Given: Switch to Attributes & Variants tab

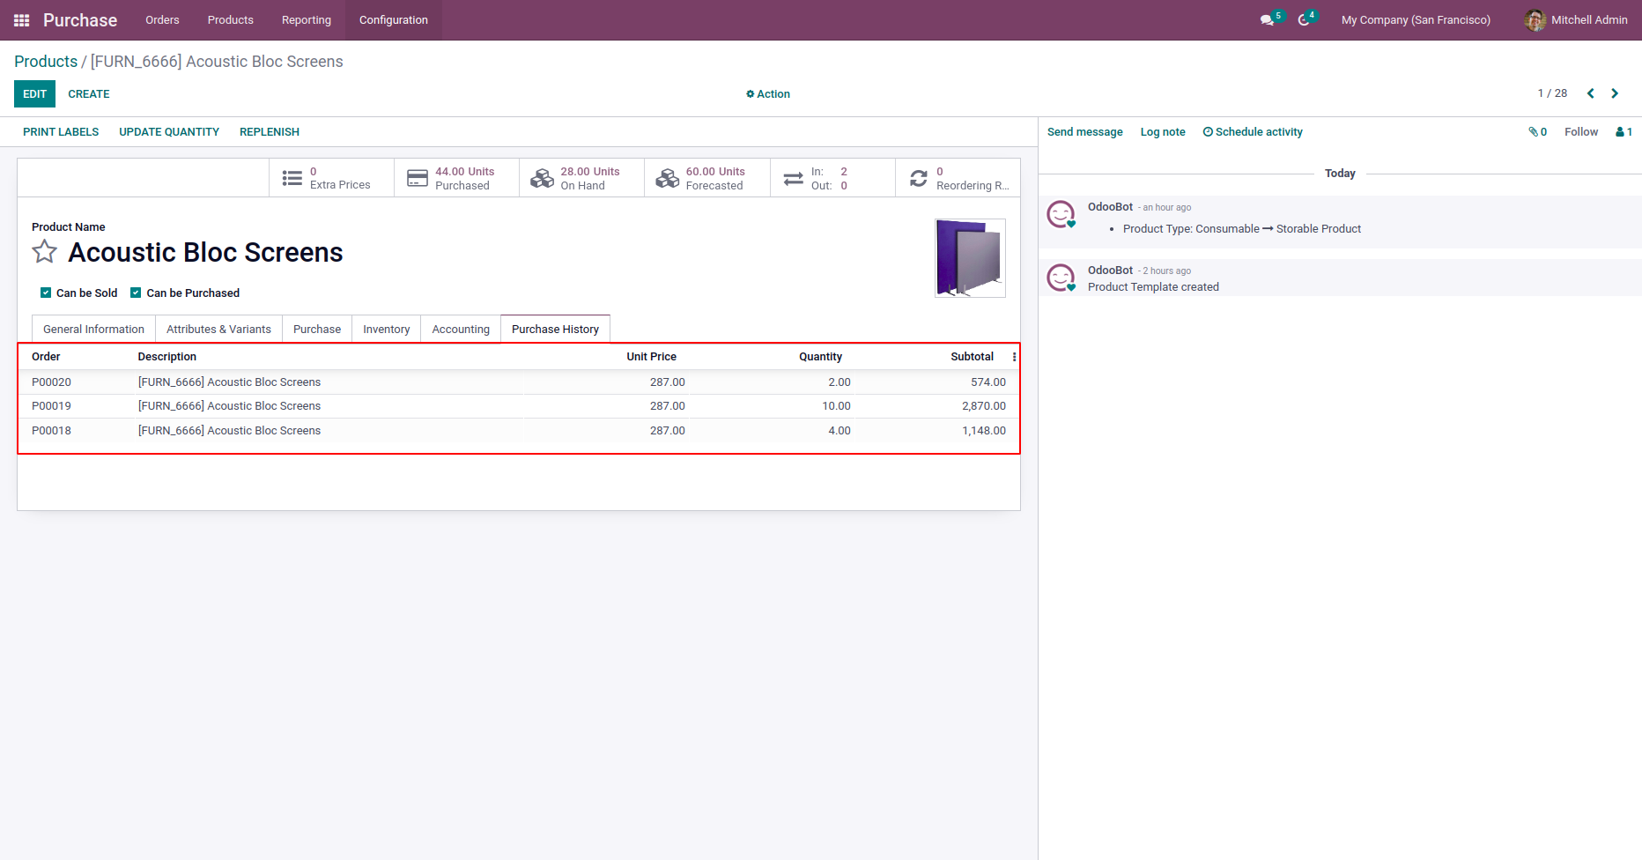Looking at the screenshot, I should coord(218,329).
